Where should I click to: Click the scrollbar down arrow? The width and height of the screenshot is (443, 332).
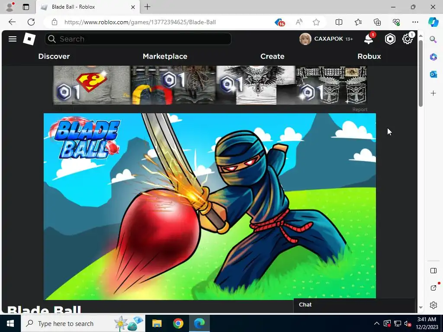click(x=421, y=307)
